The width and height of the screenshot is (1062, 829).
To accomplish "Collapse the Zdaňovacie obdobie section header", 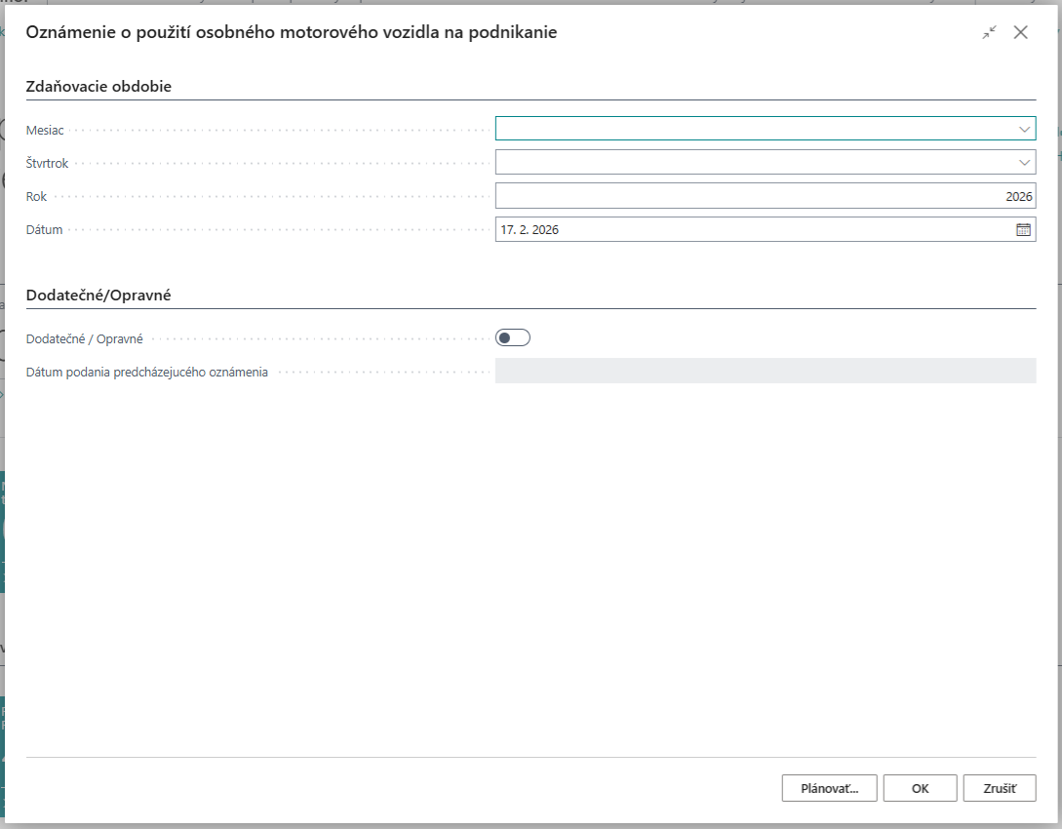I will 98,86.
